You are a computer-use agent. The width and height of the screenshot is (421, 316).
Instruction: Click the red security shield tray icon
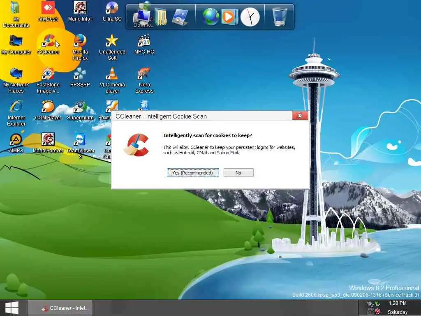click(378, 311)
